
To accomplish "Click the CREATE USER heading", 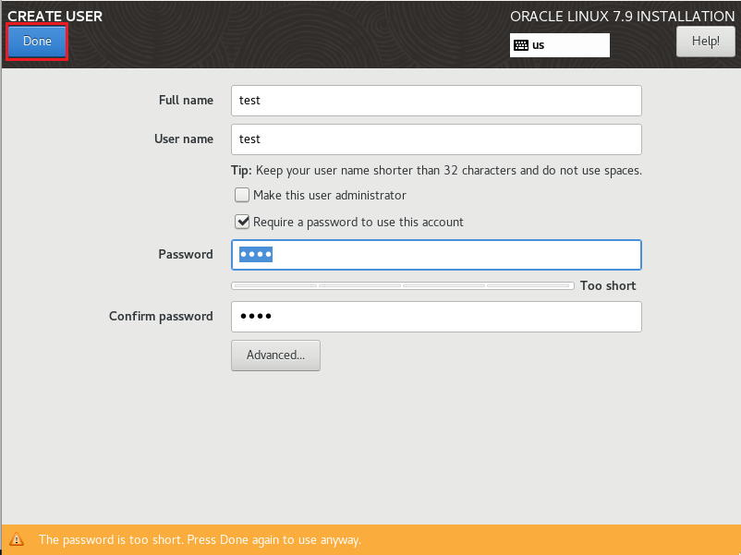I will 55,16.
